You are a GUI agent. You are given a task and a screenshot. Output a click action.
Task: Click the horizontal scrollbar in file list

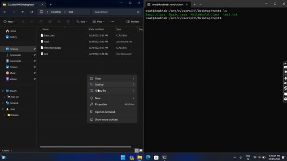pos(86,147)
